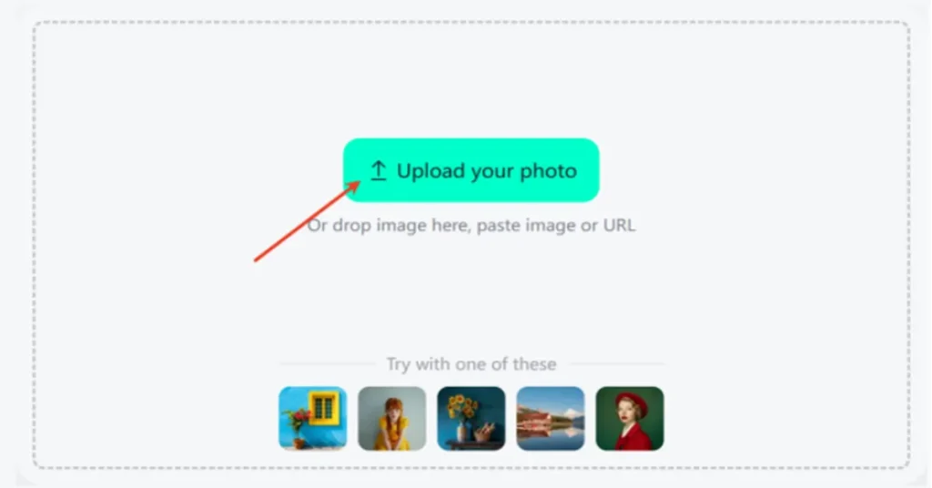932x488 pixels.
Task: Click the word 'photo' on green button
Action: point(548,171)
